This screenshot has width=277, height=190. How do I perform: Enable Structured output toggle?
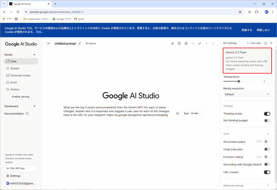(x=267, y=142)
